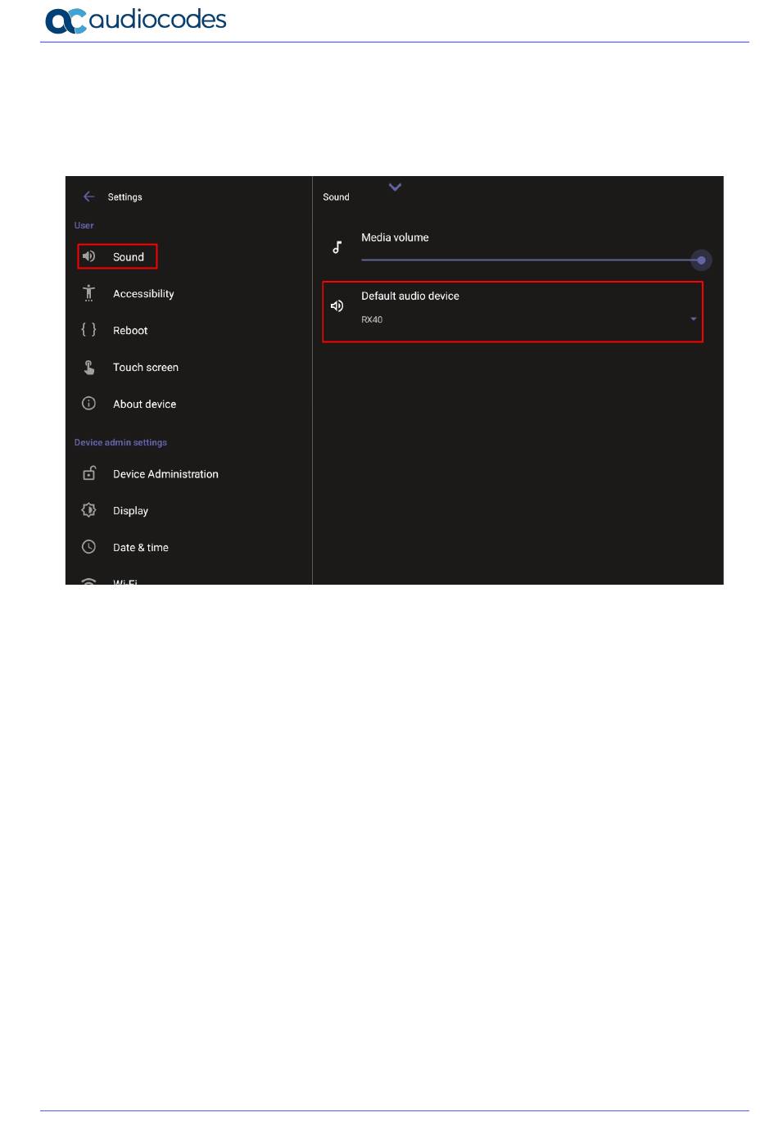Click the Accessibility person icon
This screenshot has height=1135, width=778.
pos(88,293)
